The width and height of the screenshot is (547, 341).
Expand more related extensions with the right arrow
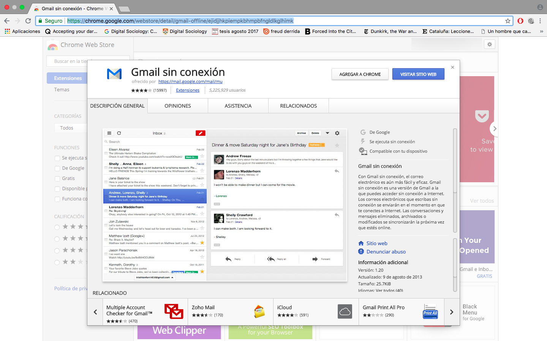click(x=451, y=311)
